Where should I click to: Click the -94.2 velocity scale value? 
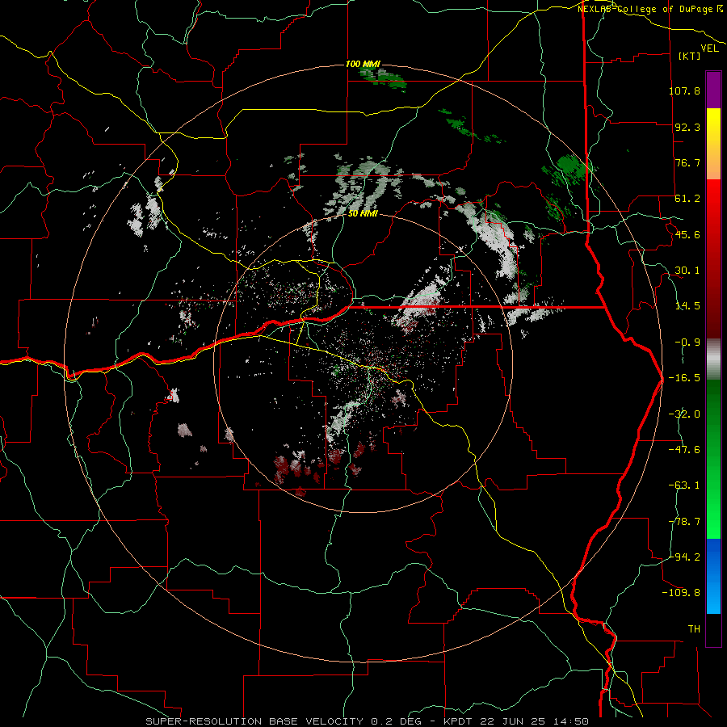[x=684, y=557]
